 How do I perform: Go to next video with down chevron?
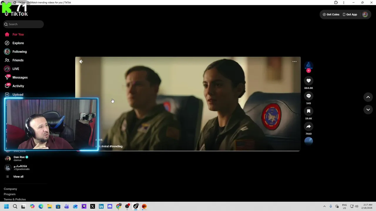(x=368, y=110)
